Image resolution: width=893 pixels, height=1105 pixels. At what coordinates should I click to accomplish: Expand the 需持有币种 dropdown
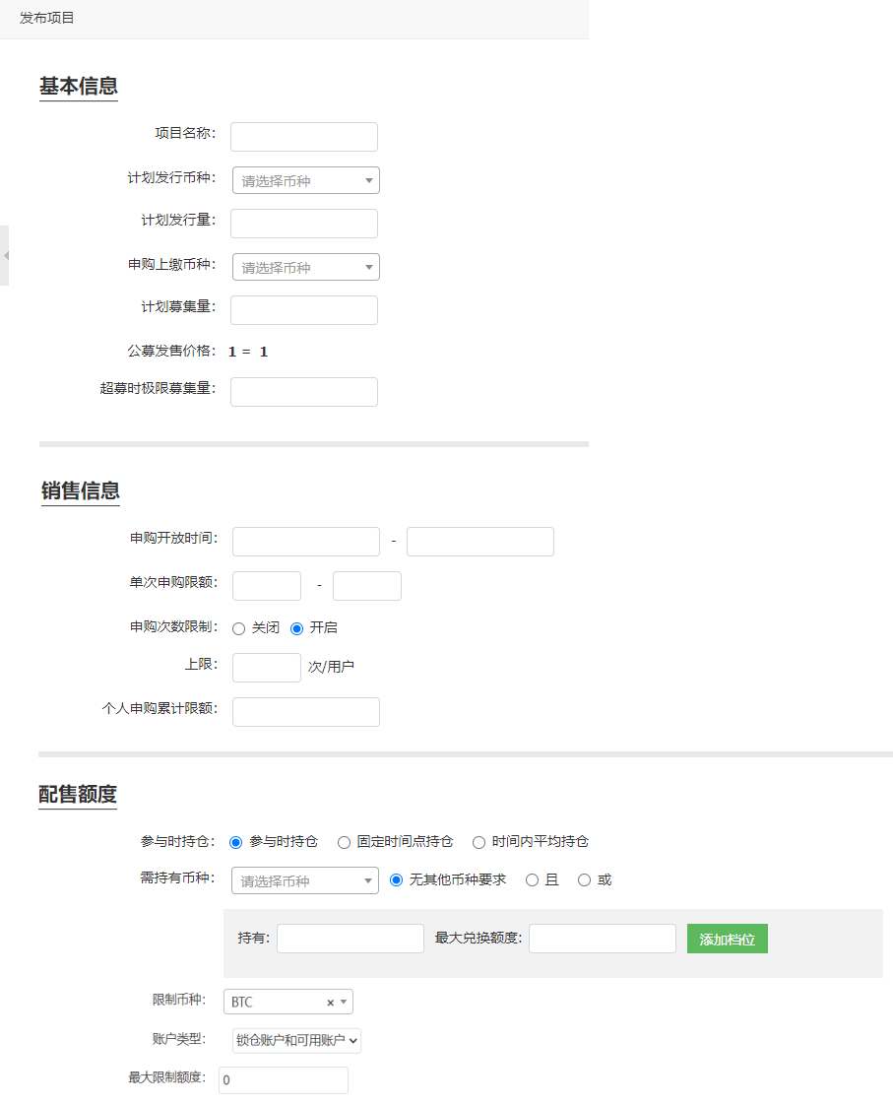click(304, 880)
